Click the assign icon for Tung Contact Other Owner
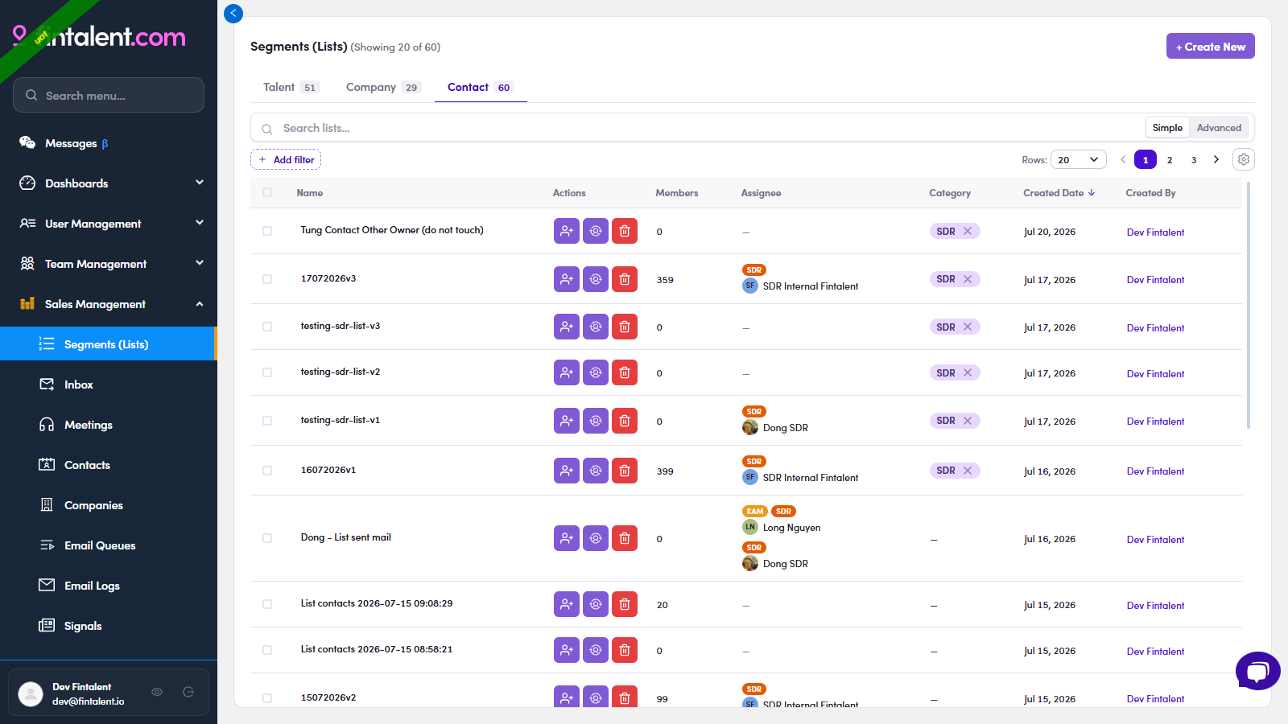The height and width of the screenshot is (724, 1288). 596,231
